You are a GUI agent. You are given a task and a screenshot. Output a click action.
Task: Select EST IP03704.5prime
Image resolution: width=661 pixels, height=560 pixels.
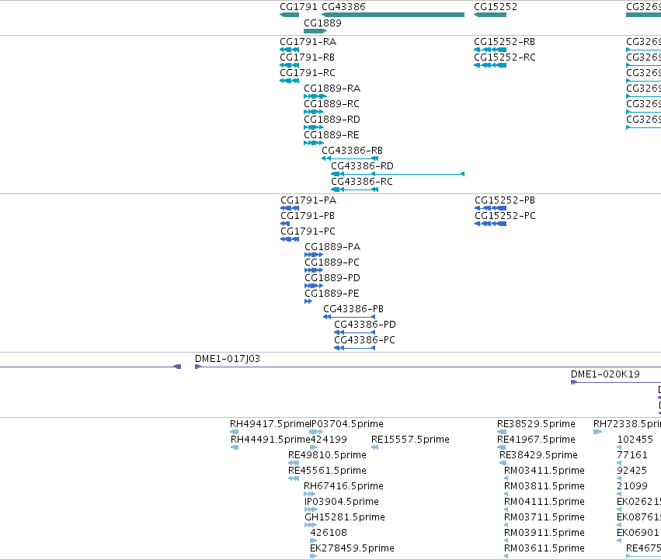point(347,424)
